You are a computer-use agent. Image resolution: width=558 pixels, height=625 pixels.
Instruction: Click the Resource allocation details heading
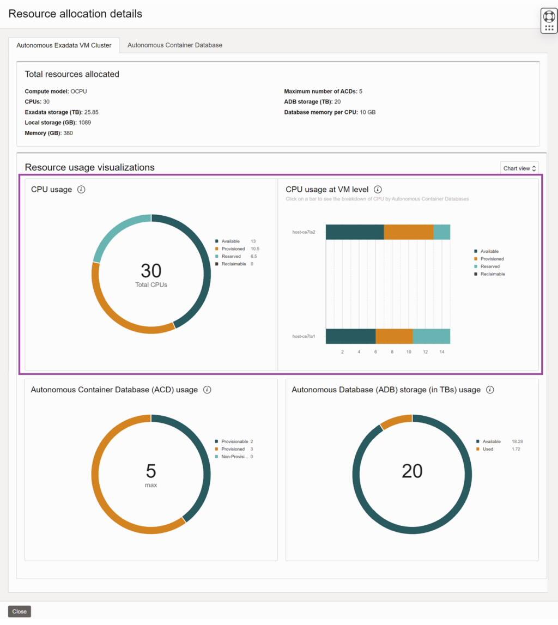(75, 14)
